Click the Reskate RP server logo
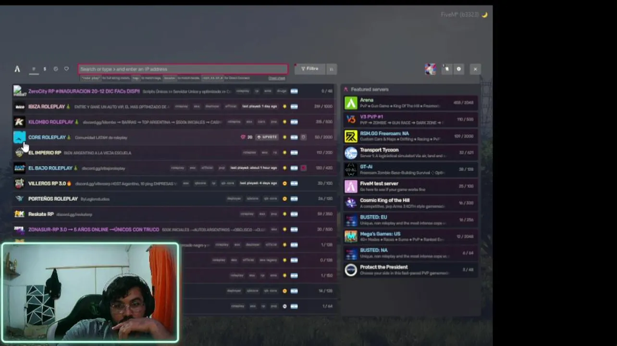This screenshot has height=346, width=617. tap(19, 214)
